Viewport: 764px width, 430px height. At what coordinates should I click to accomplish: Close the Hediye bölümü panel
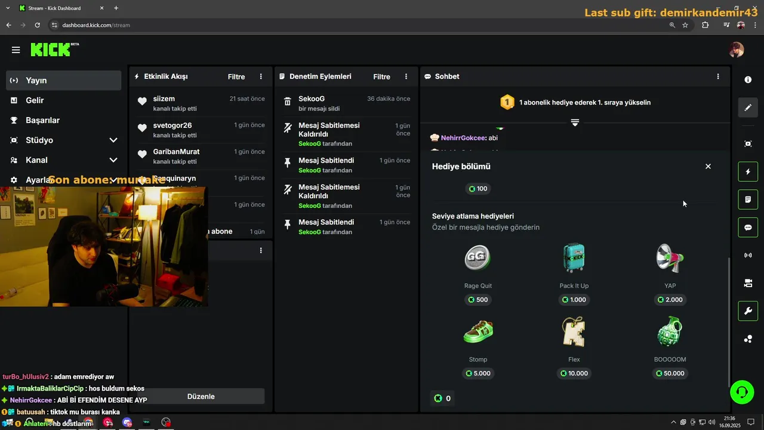708,167
